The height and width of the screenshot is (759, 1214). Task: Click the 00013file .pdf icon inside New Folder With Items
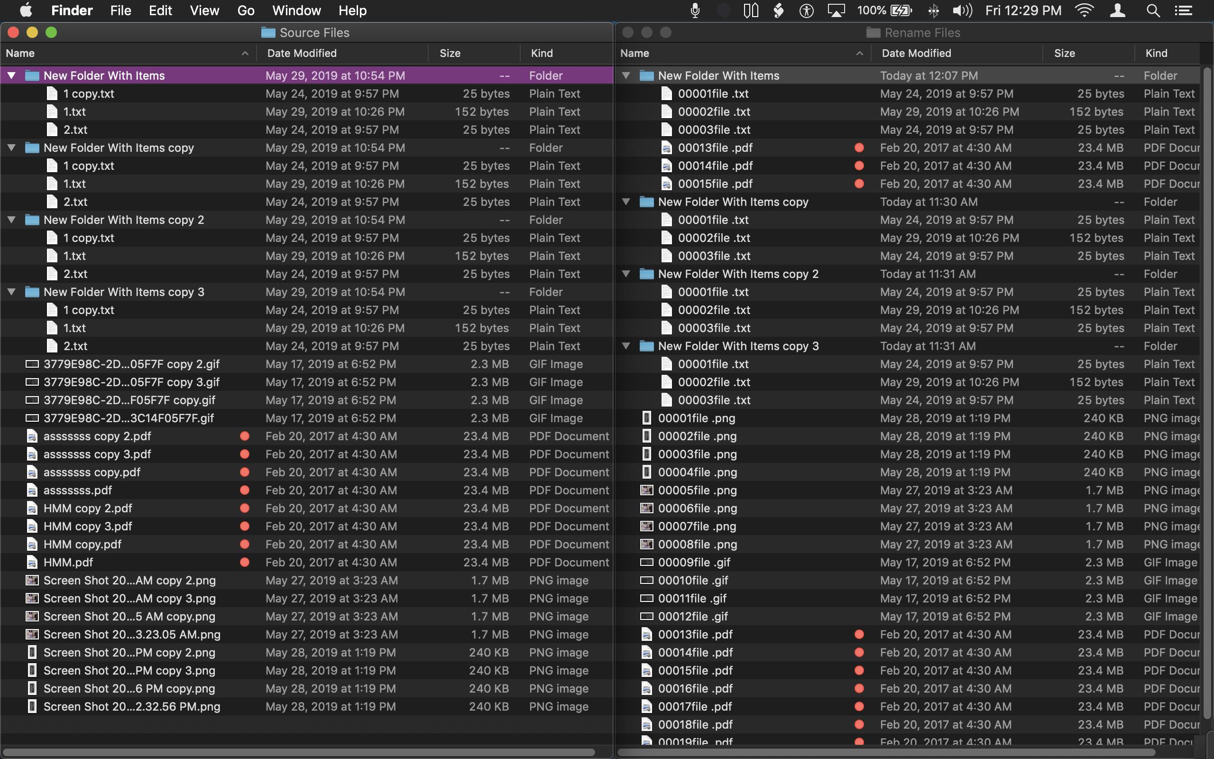tap(667, 148)
